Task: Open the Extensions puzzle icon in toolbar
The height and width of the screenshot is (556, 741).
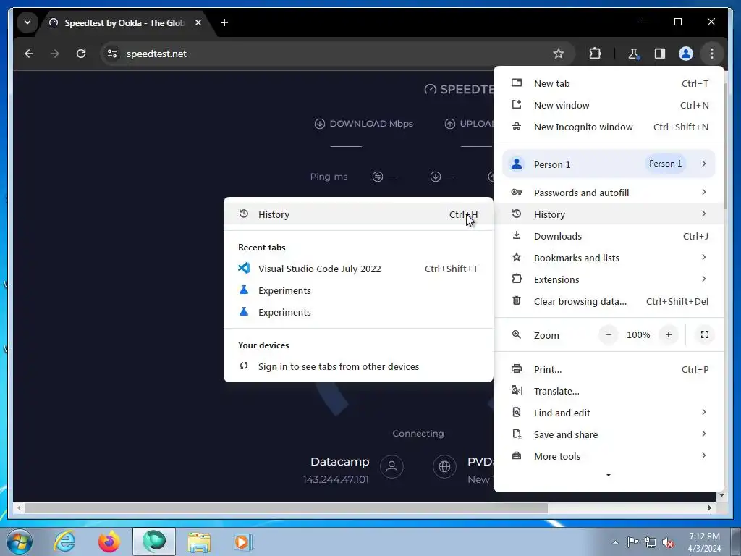Action: pos(595,54)
